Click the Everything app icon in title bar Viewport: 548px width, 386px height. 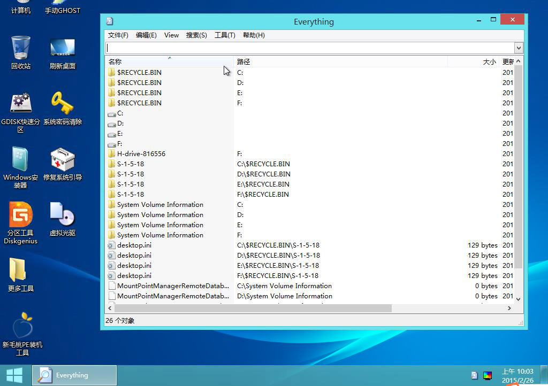[110, 21]
